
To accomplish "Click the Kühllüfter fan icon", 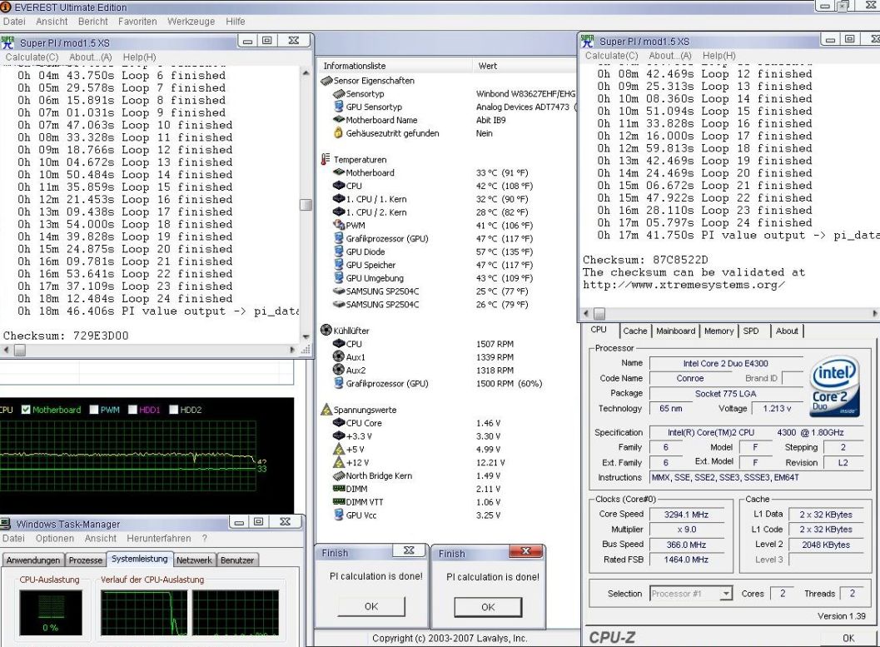I will (x=326, y=330).
